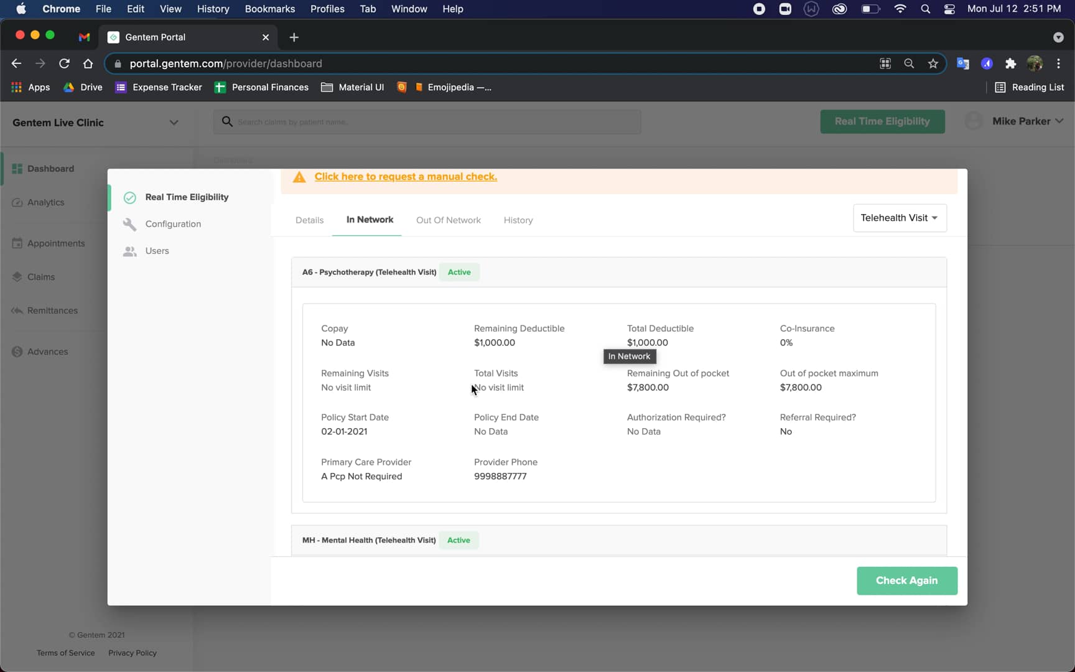Click the warning triangle icon
The width and height of the screenshot is (1075, 672).
click(299, 177)
